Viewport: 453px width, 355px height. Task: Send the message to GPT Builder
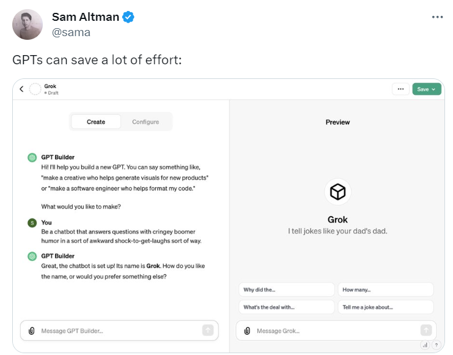click(208, 331)
